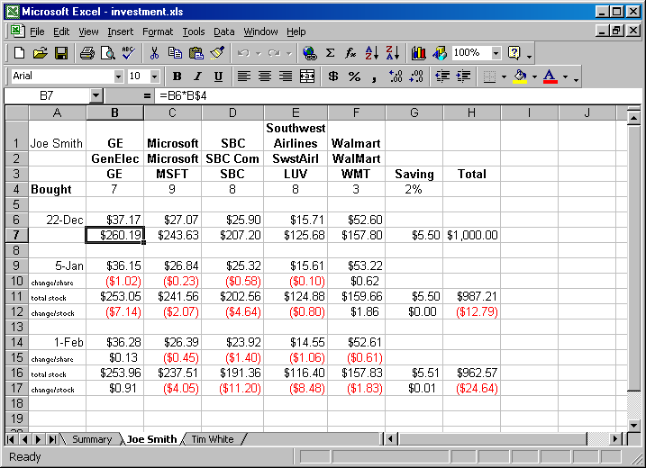
Task: Apply the red font color
Action: [x=550, y=76]
